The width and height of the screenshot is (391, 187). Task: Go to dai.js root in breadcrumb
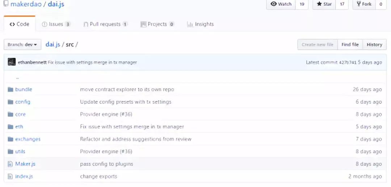click(x=52, y=44)
